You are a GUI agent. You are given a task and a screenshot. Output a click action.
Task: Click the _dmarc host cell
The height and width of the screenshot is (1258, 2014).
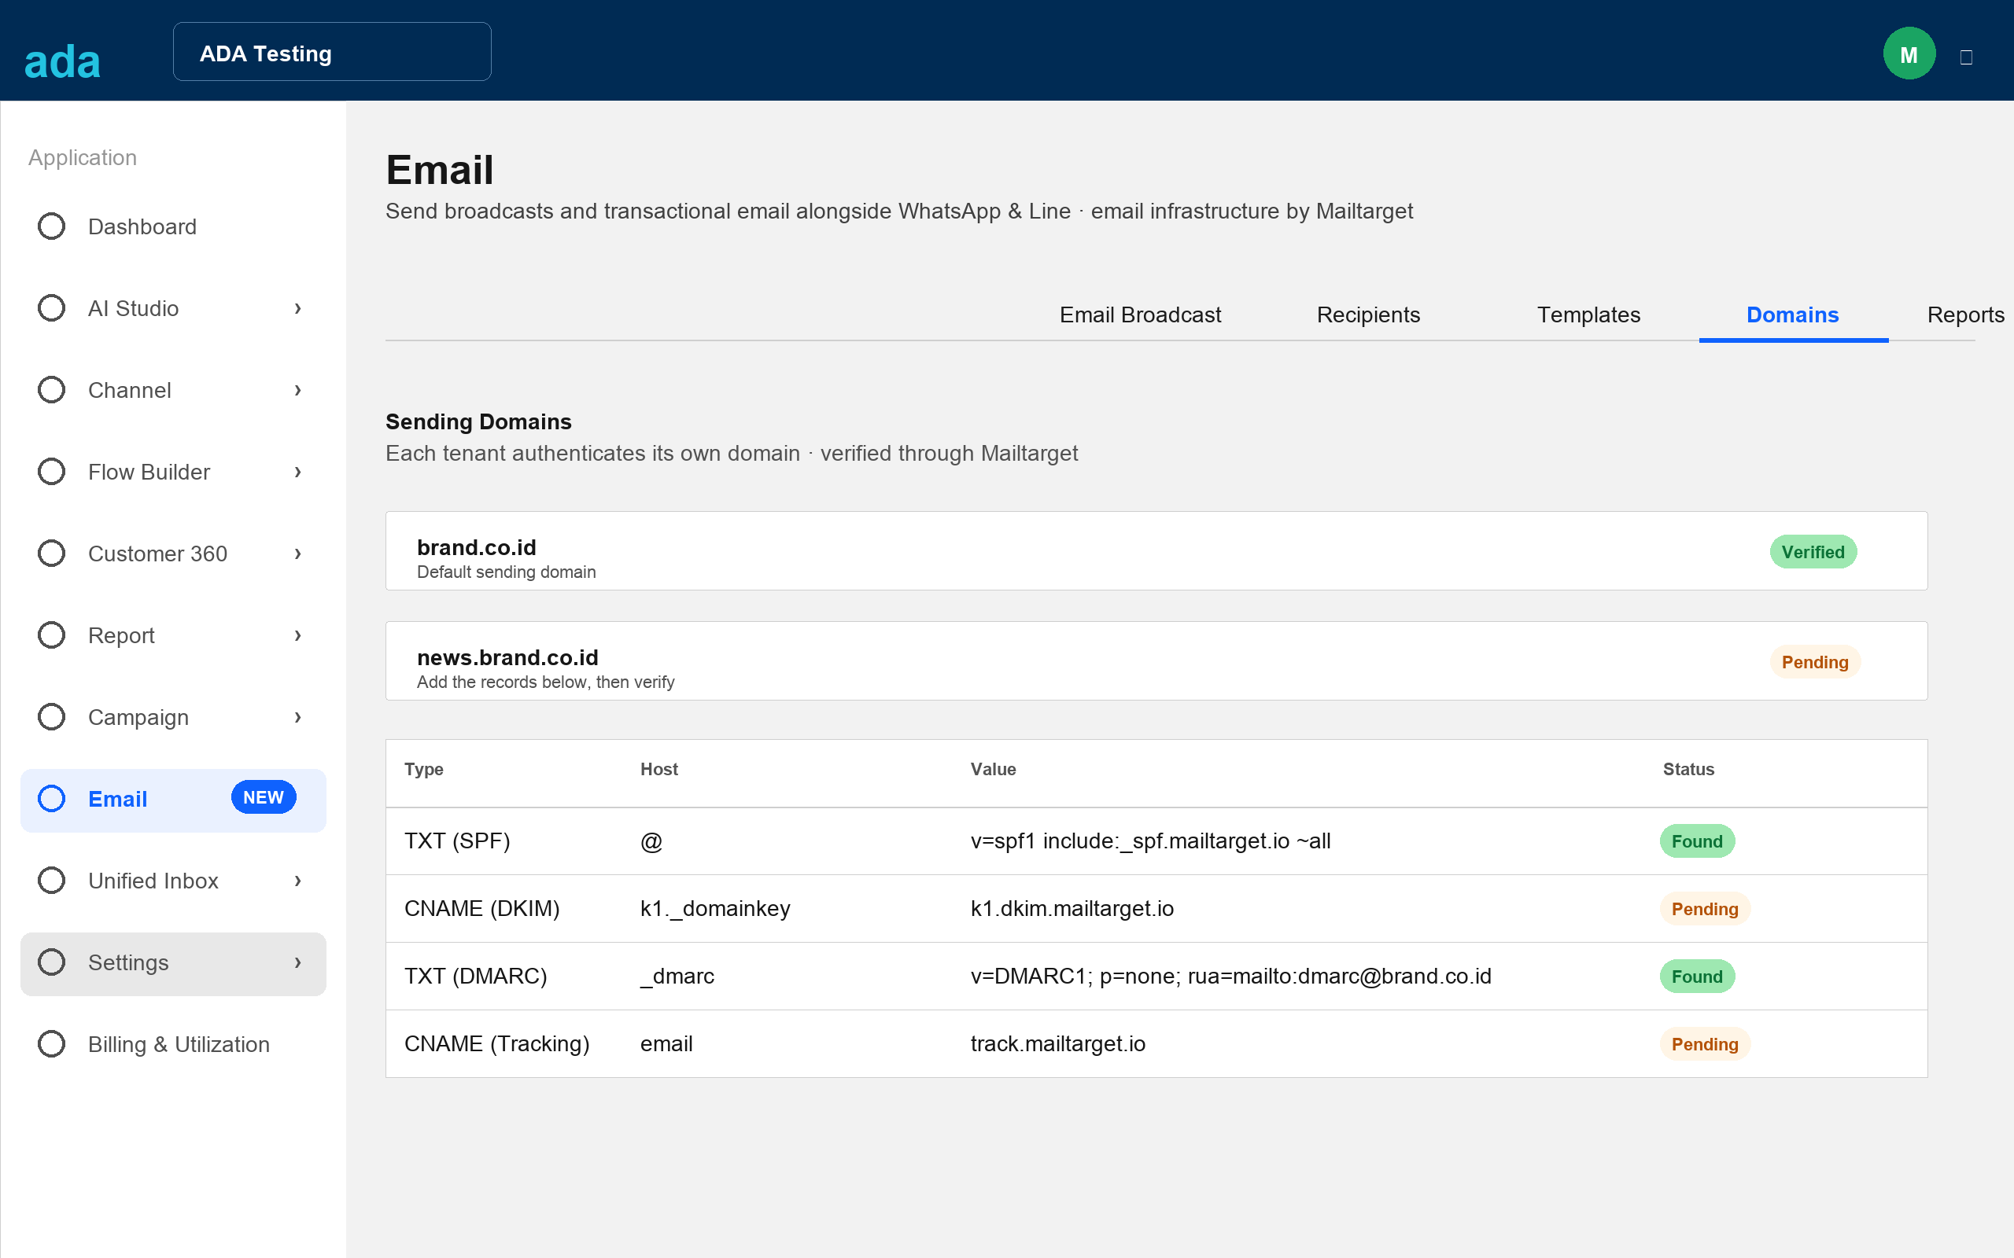(x=677, y=976)
